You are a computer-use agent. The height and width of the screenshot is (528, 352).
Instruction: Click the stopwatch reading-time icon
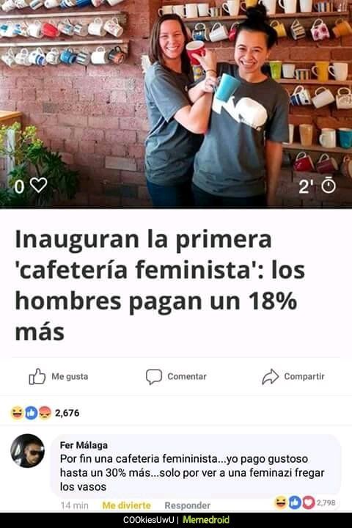pyautogui.click(x=329, y=186)
